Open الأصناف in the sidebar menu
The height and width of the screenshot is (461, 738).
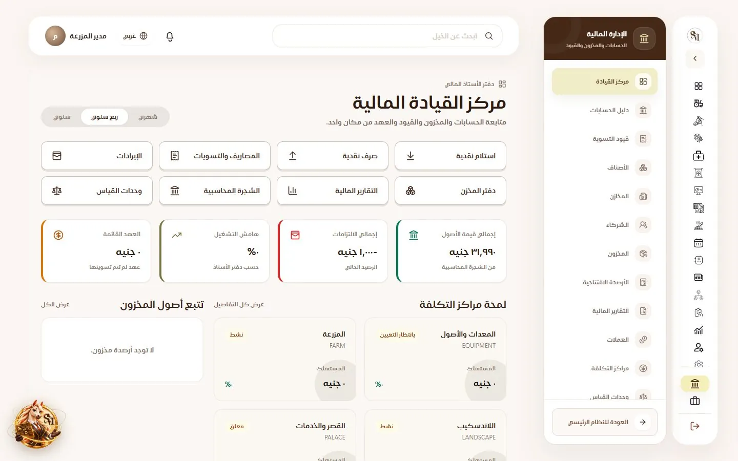pos(605,167)
